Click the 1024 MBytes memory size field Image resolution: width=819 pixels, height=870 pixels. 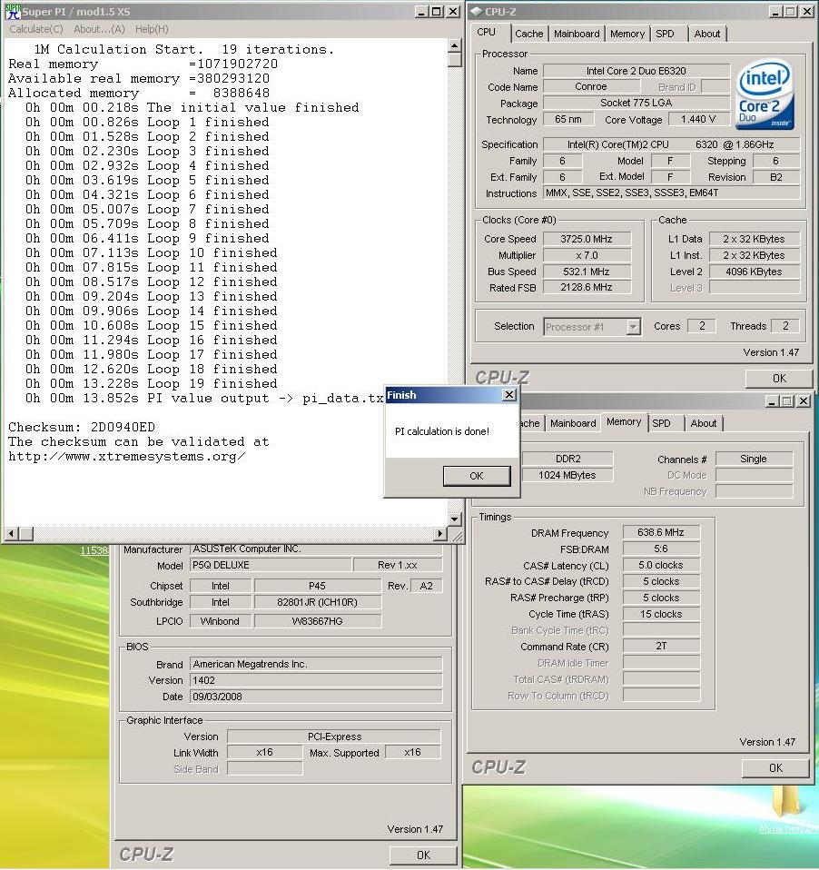click(x=567, y=476)
